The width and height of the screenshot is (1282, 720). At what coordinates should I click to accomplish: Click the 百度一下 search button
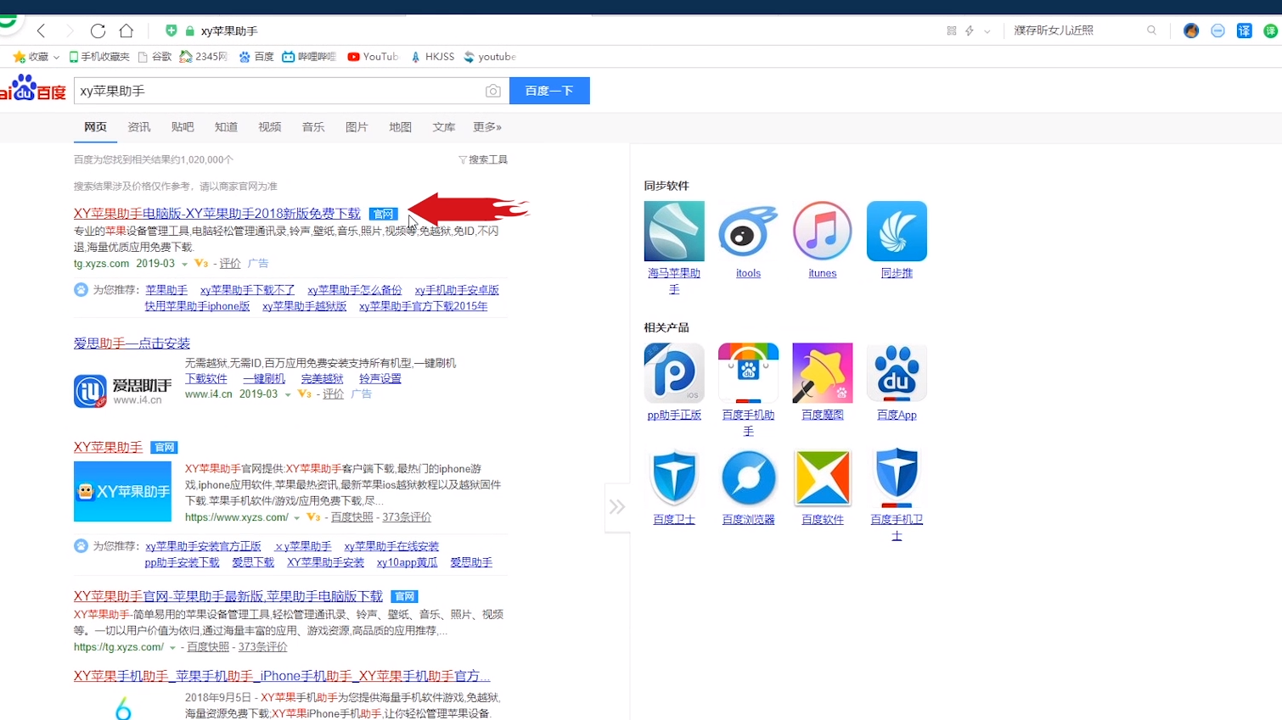(549, 91)
